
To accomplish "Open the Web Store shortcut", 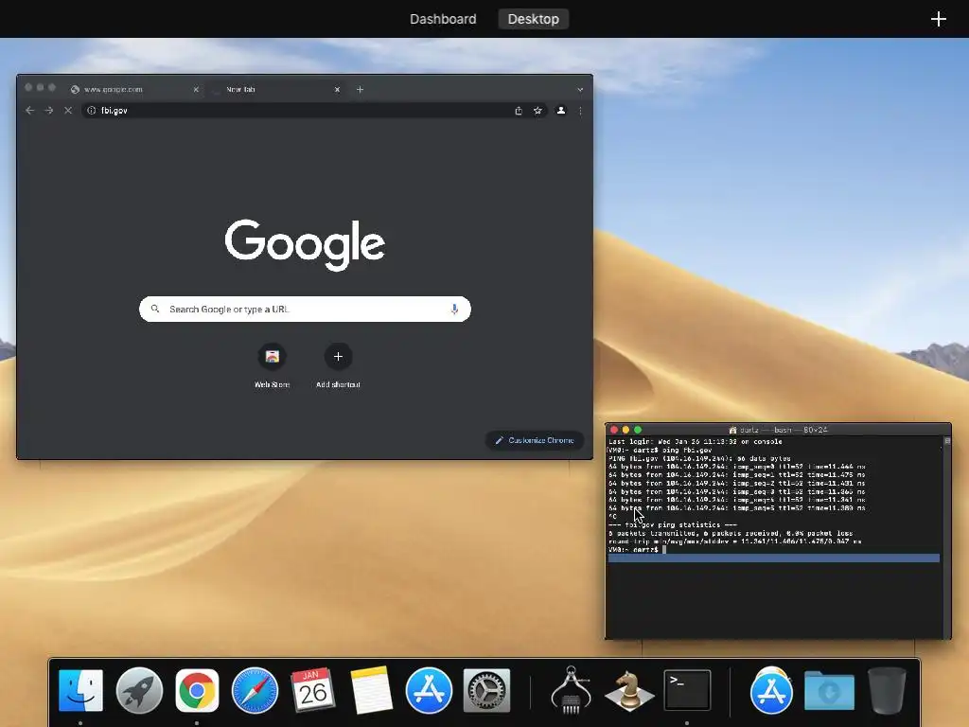I will 272,366.
